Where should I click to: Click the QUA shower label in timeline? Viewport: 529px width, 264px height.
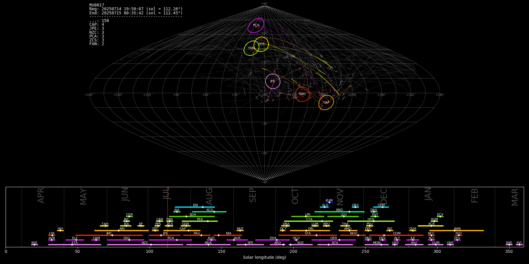pos(413,229)
